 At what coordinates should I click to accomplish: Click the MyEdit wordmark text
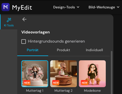22,8
